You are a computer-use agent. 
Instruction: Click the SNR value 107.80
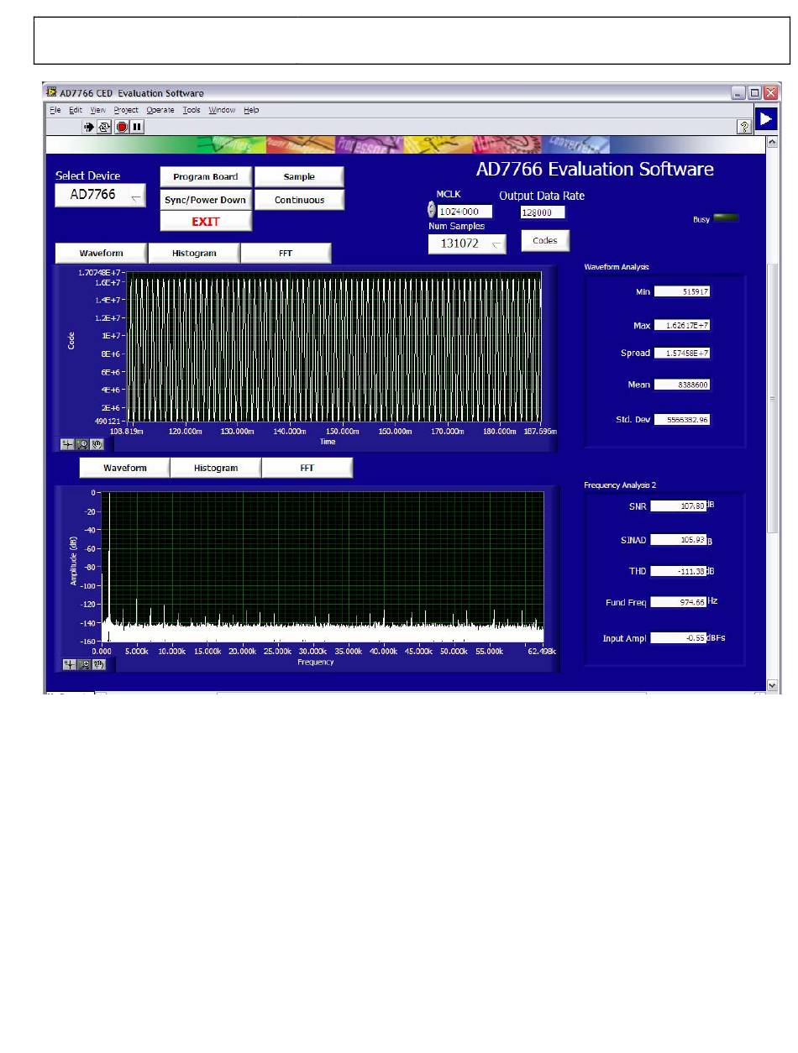coord(678,506)
